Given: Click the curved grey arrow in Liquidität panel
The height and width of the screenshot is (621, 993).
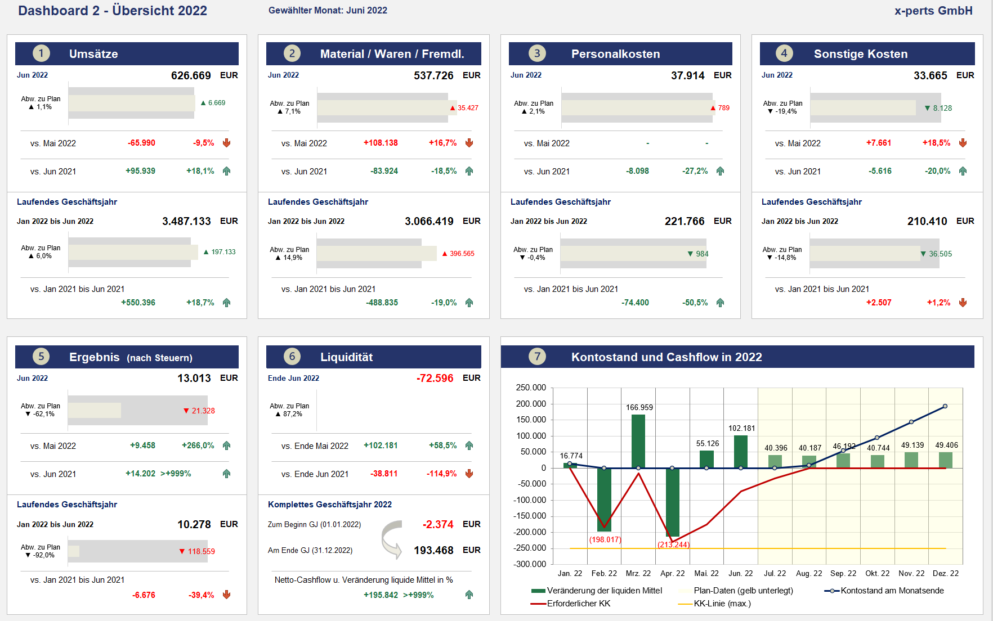Looking at the screenshot, I should click(392, 539).
